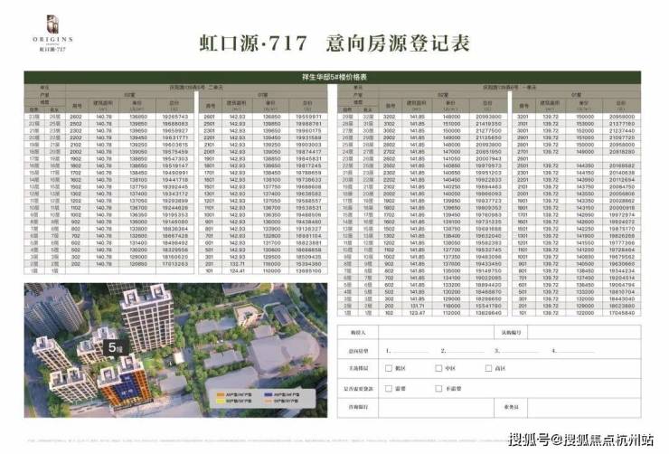
Task: Click room number 3102
Action: pos(389,124)
